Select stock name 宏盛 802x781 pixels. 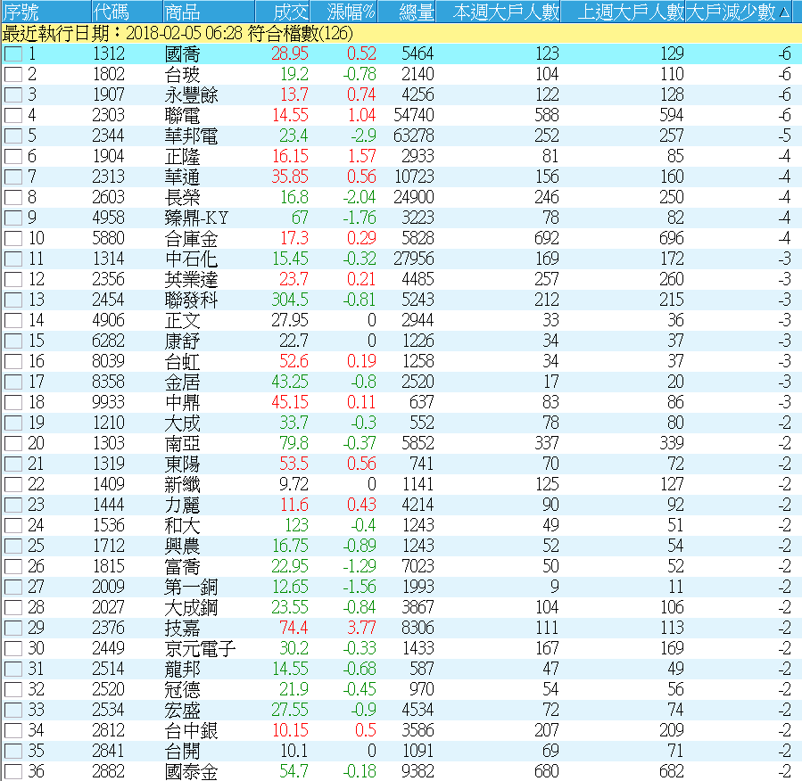(183, 710)
